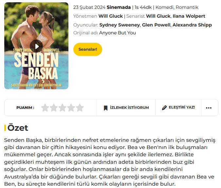Rate the movie one star
The height and width of the screenshot is (188, 221).
point(45,108)
